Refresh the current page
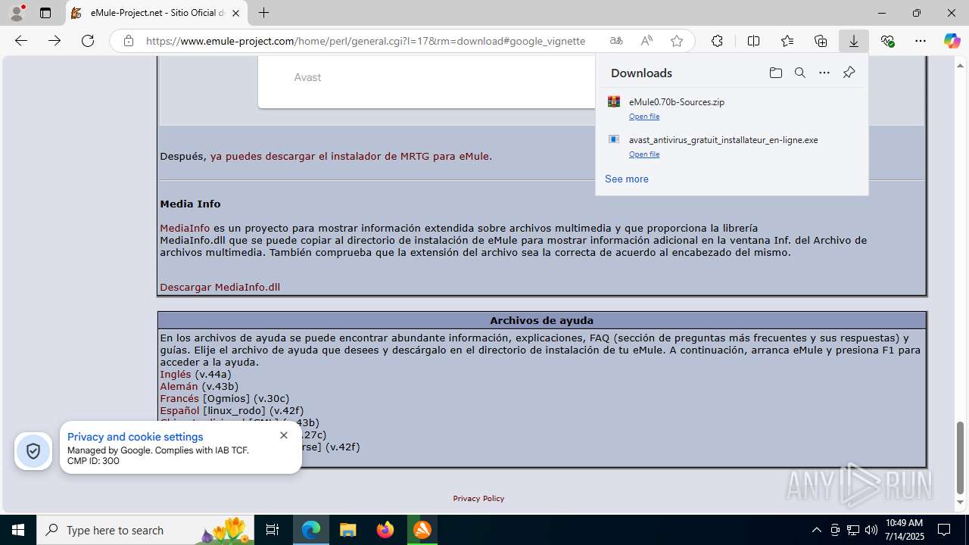Image resolution: width=969 pixels, height=545 pixels. 88,41
